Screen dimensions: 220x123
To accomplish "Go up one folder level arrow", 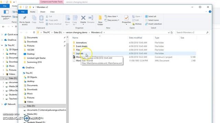I will pos(34,32).
